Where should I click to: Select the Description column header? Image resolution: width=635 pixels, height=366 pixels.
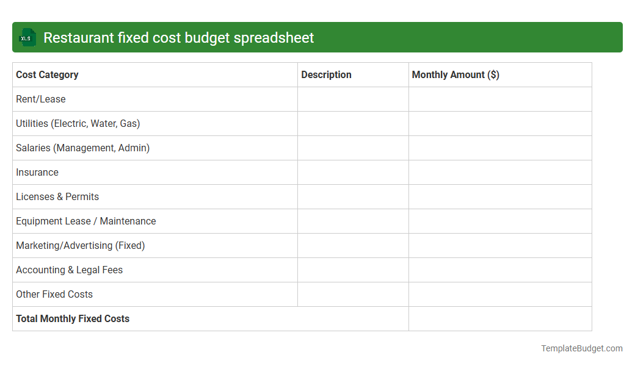point(326,74)
